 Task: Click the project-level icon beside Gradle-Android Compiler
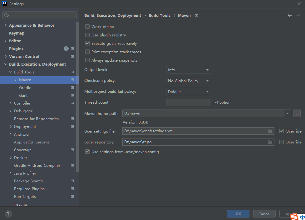click(72, 165)
